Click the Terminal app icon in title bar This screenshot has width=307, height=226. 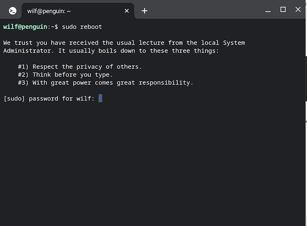pos(12,11)
